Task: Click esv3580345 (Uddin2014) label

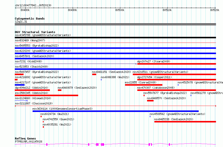Action: (32, 93)
